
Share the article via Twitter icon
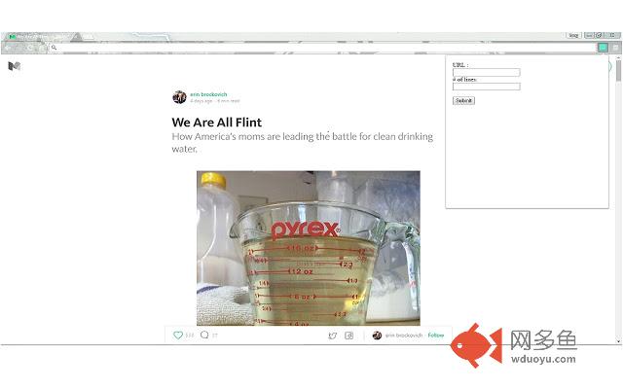click(332, 336)
